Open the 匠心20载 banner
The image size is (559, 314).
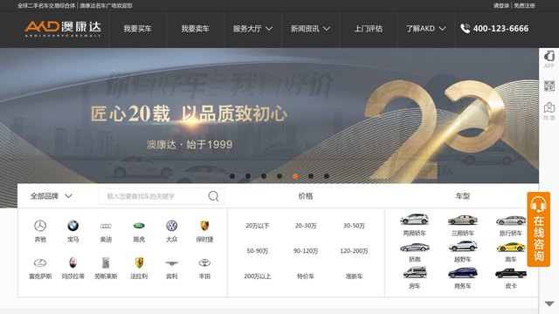coord(269,116)
